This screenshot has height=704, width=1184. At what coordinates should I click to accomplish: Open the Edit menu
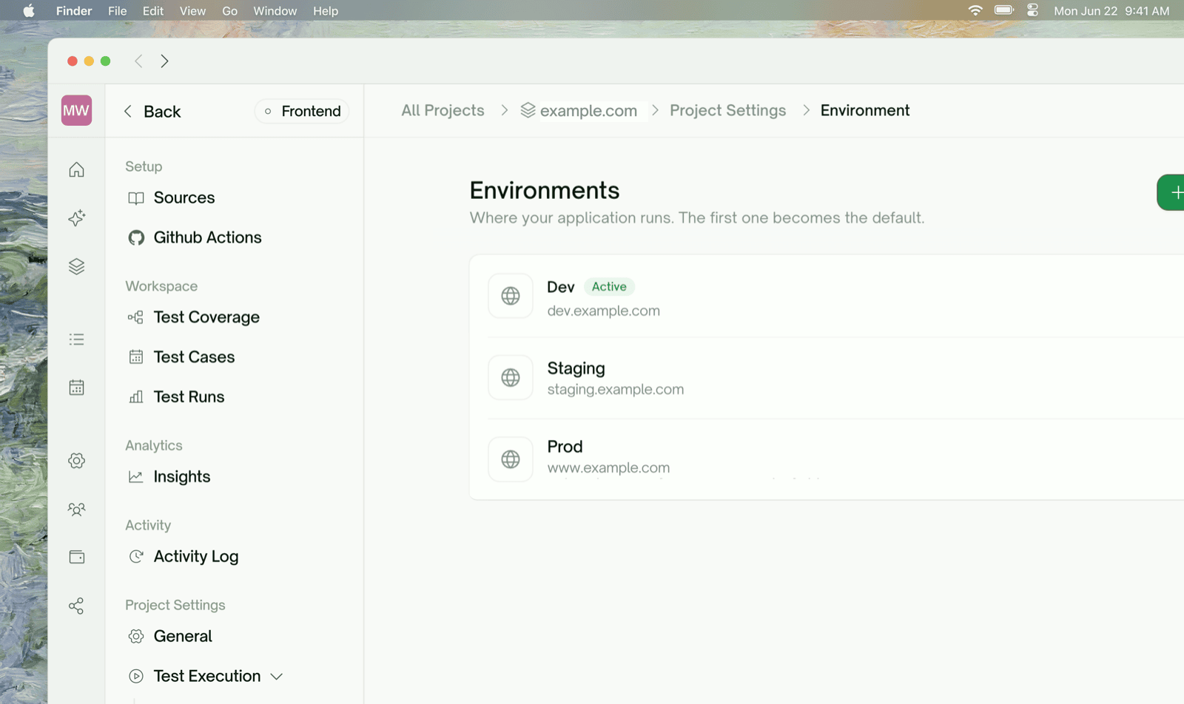pos(153,11)
